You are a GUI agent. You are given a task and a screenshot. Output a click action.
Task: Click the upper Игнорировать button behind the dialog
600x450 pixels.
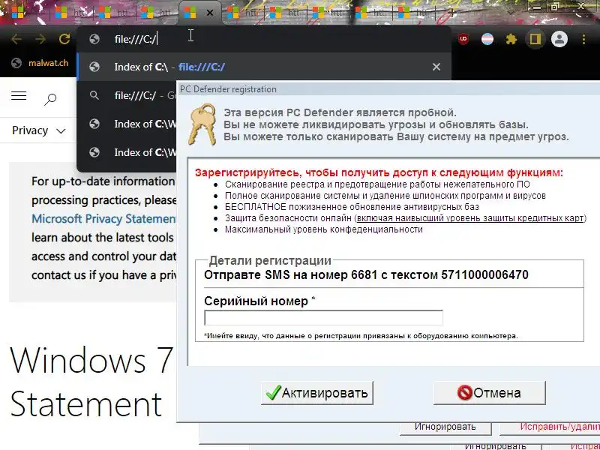pos(445,427)
